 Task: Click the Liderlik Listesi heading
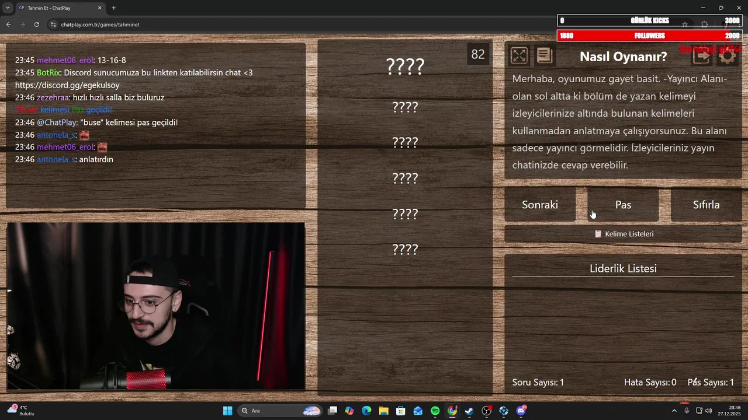(x=623, y=268)
